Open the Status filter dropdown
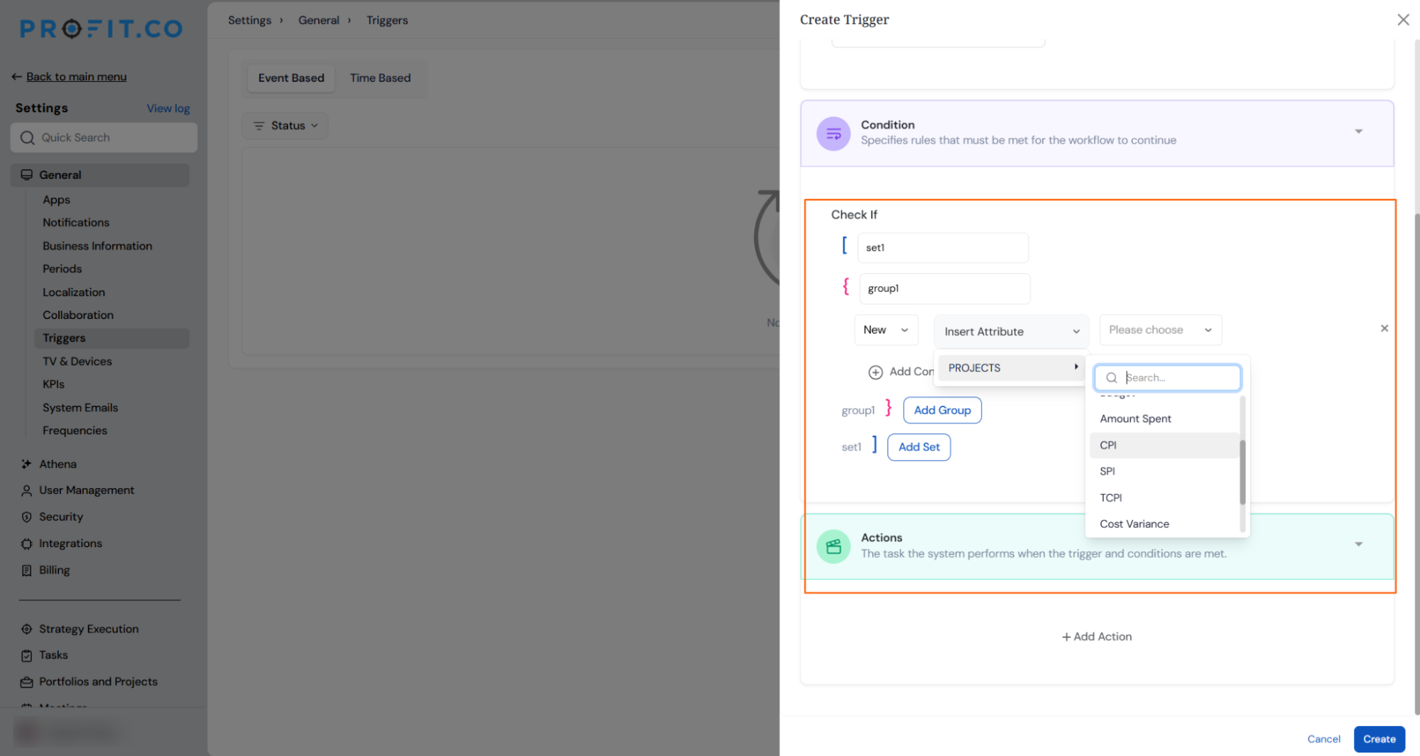The width and height of the screenshot is (1420, 756). coord(285,126)
